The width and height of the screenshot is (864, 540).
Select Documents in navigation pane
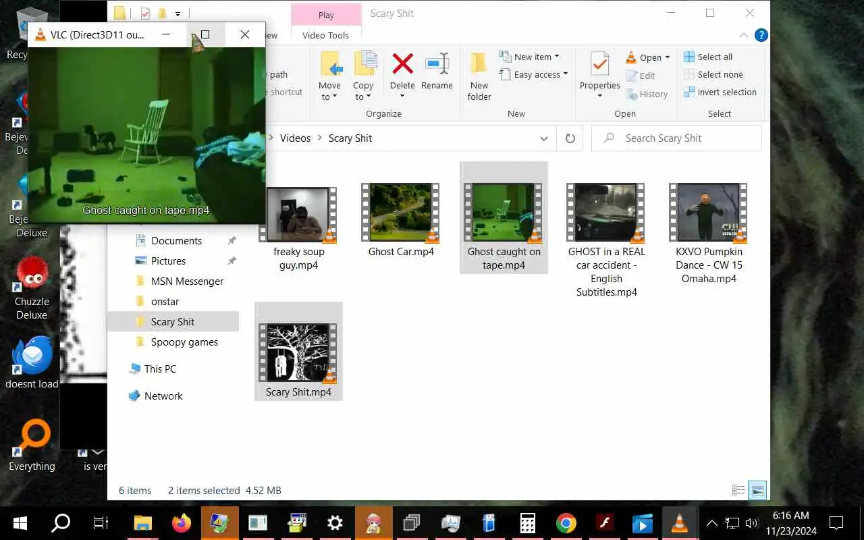pyautogui.click(x=176, y=241)
